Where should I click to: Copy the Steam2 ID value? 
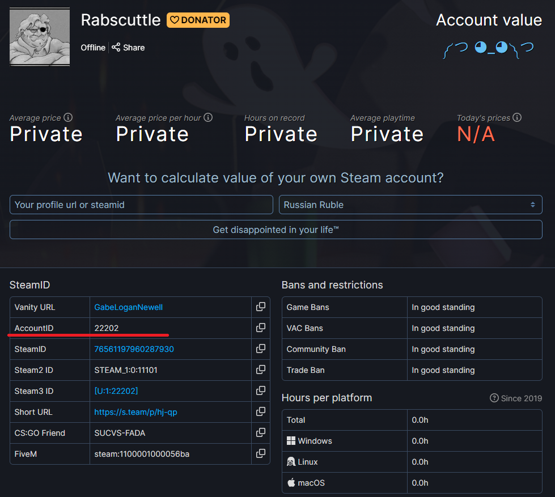[x=261, y=369]
